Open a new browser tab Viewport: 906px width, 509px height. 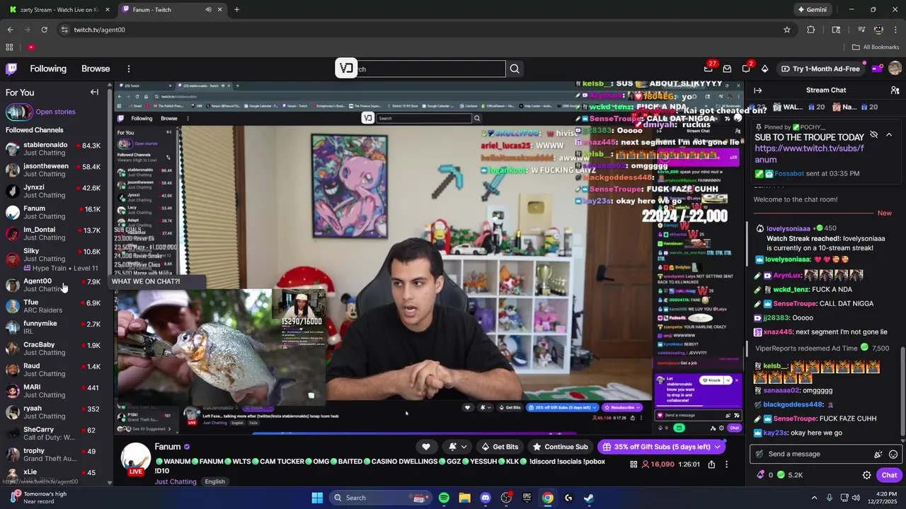(x=236, y=10)
